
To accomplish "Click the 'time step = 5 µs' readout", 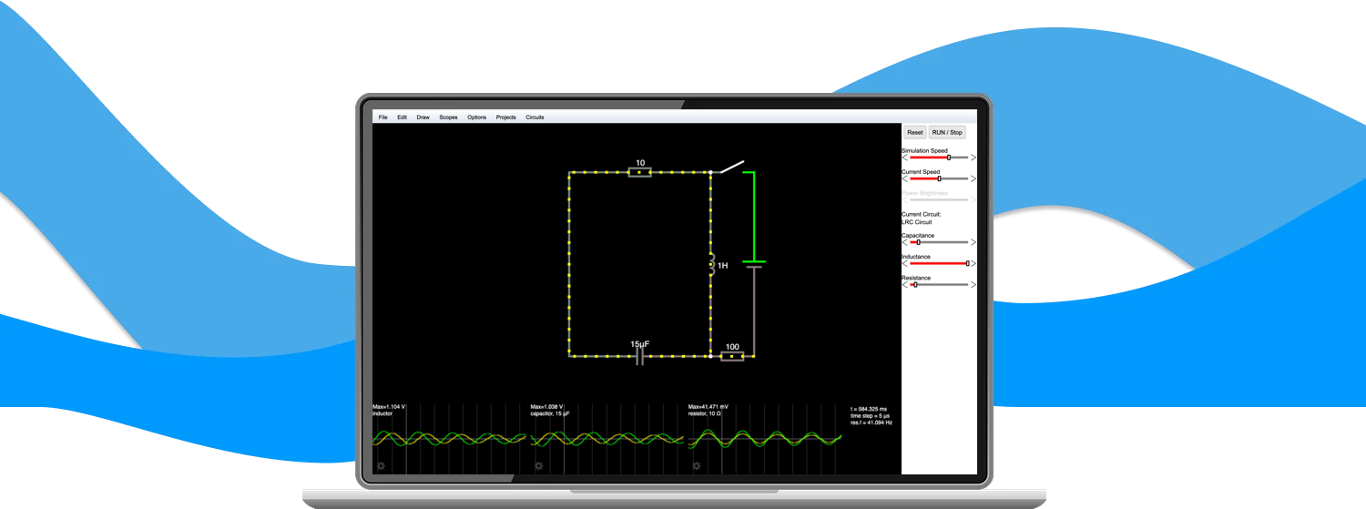I will 870,415.
